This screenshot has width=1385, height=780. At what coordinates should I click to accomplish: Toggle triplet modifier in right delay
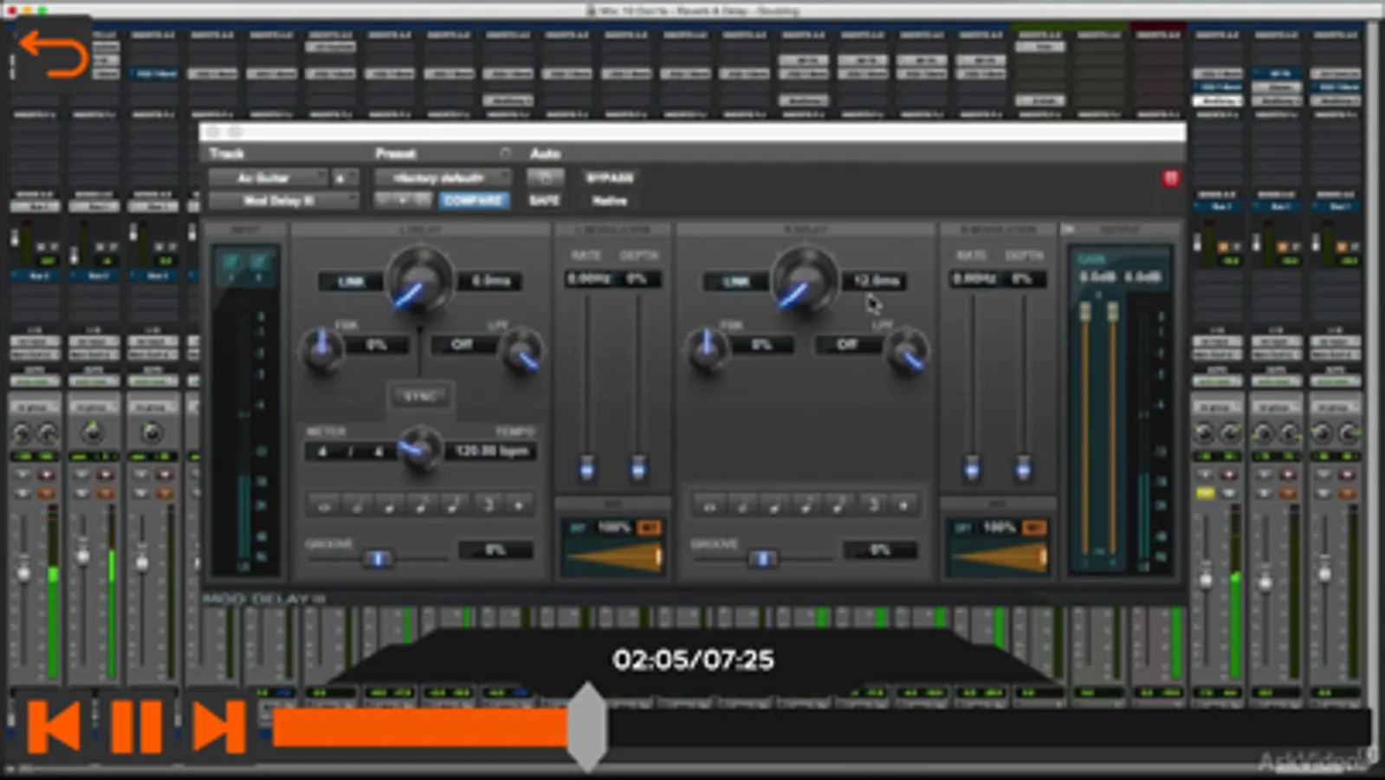pos(872,504)
